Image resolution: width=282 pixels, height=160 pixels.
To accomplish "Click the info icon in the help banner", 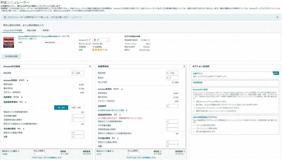I will (x=5, y=17).
